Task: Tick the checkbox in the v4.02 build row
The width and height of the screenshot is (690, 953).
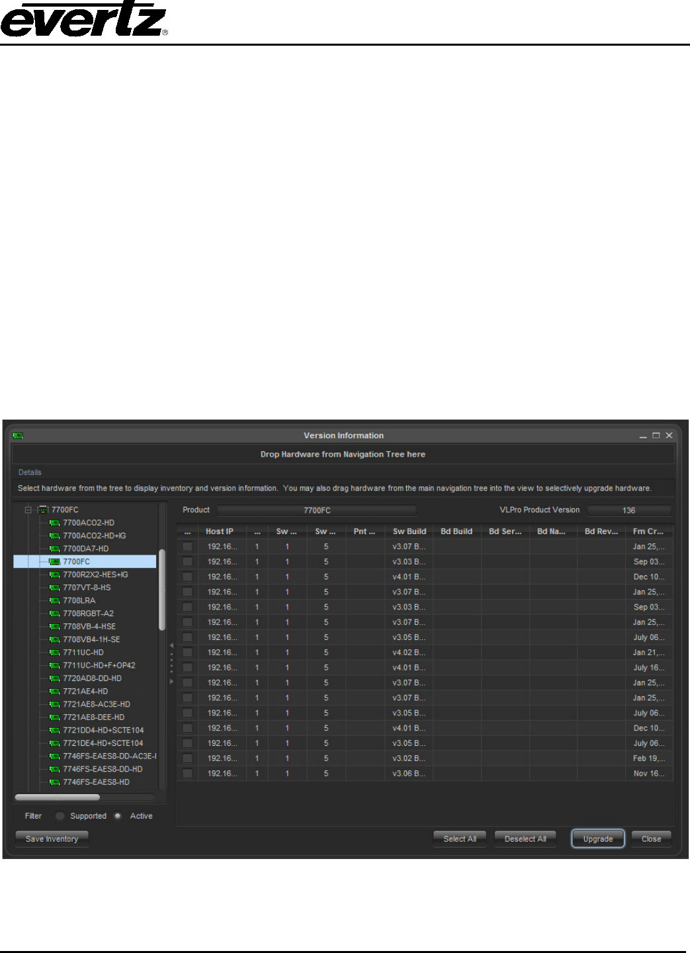Action: pos(188,653)
